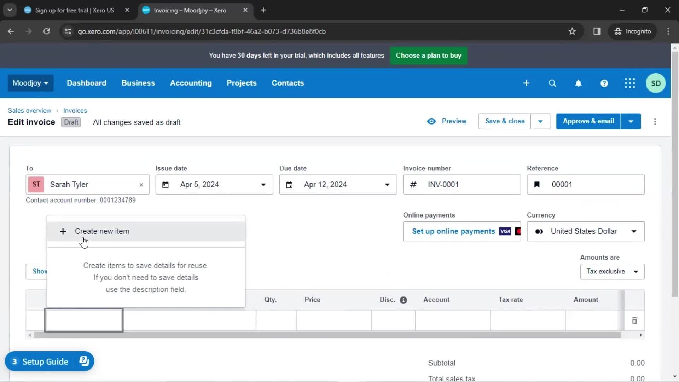The image size is (679, 382).
Task: Click the plus icon beside Create new item
Action: coord(63,231)
